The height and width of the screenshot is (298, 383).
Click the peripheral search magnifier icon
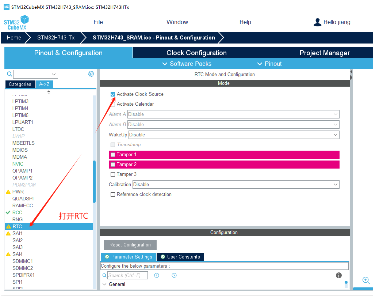(9, 74)
